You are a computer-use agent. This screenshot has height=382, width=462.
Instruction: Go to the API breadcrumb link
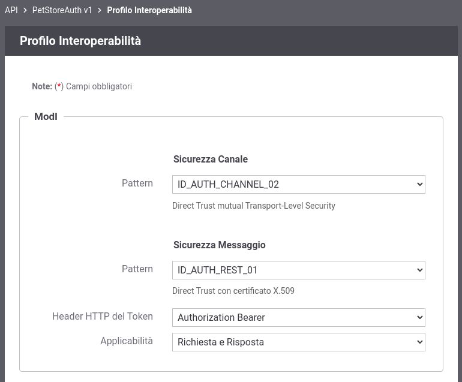coord(11,10)
